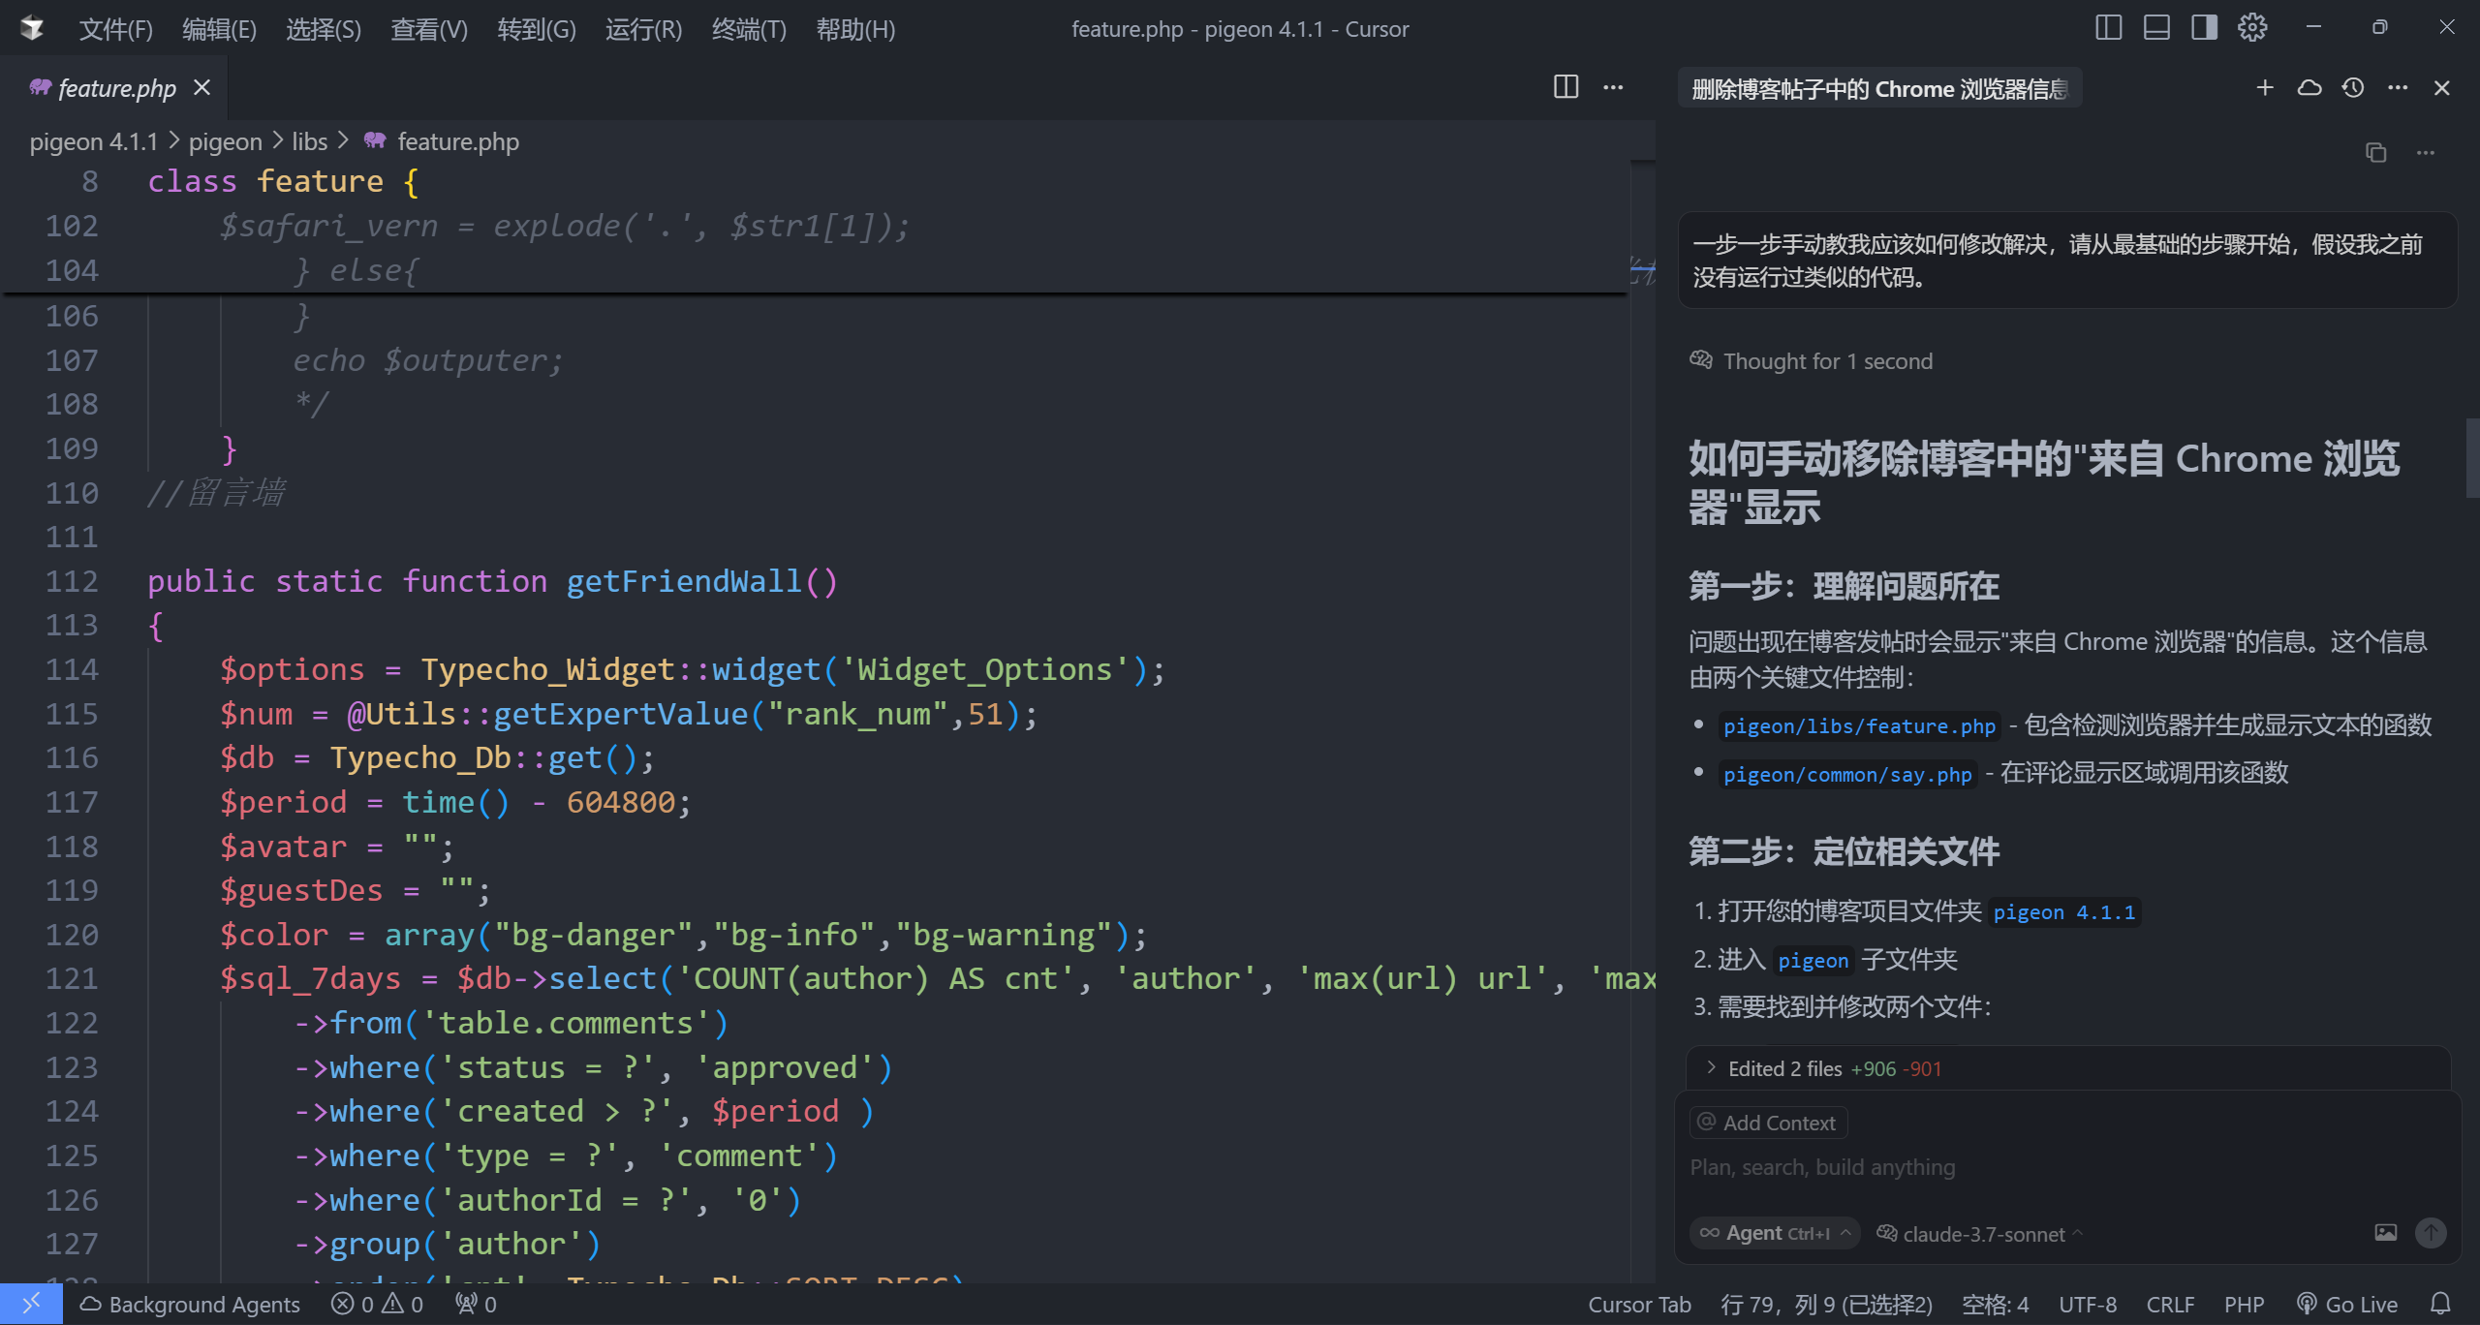Send the message with arrow button
The width and height of the screenshot is (2480, 1325).
[2431, 1232]
